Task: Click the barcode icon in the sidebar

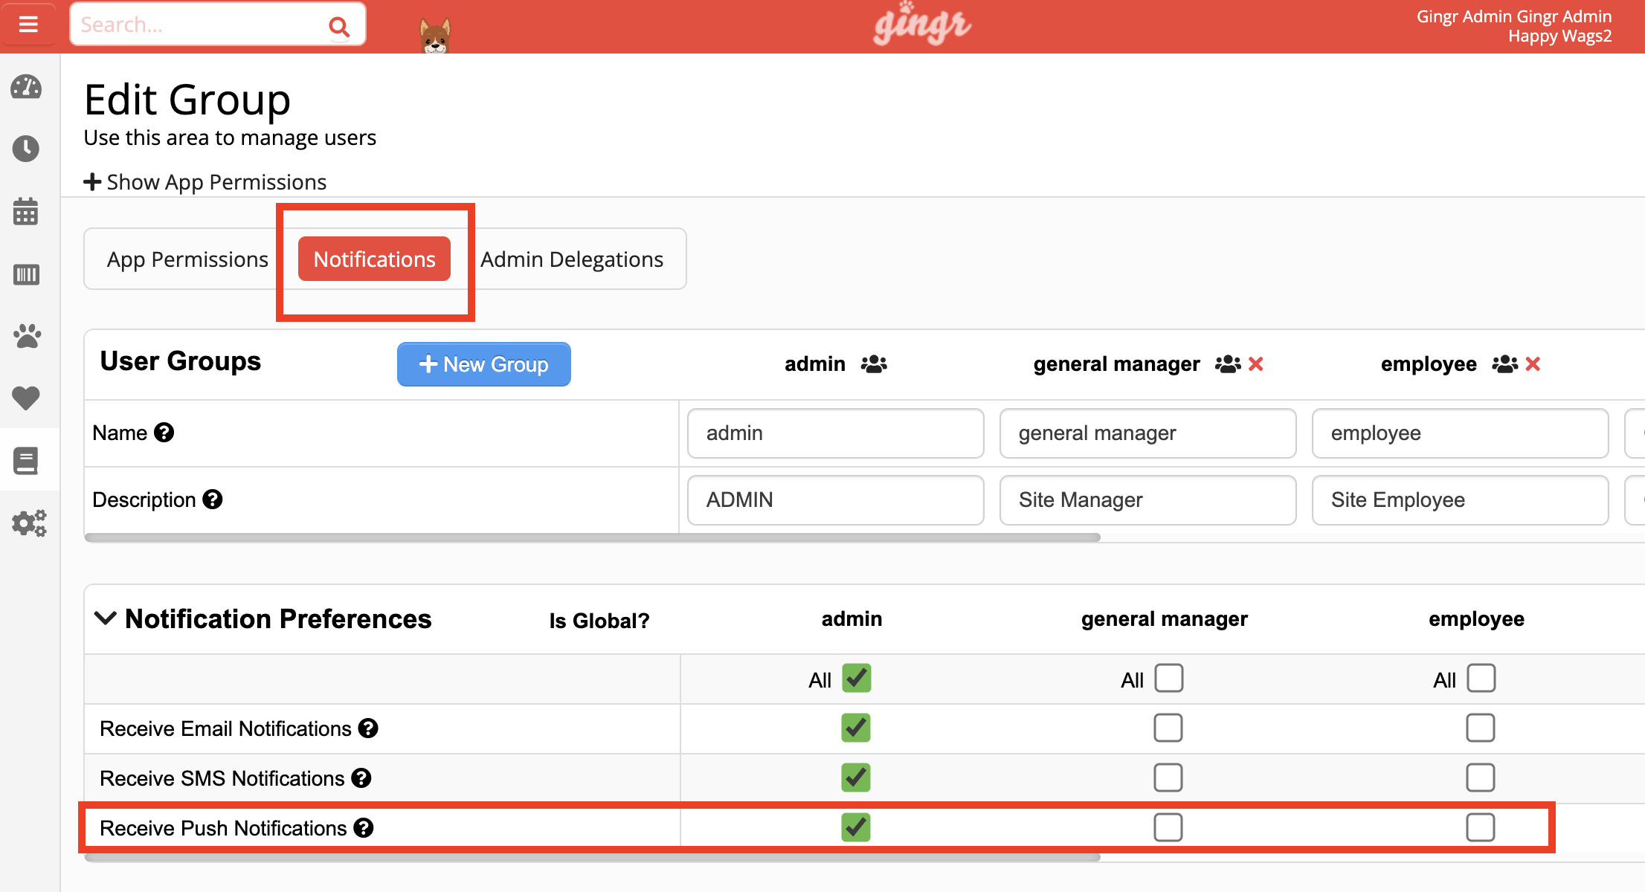Action: [26, 274]
